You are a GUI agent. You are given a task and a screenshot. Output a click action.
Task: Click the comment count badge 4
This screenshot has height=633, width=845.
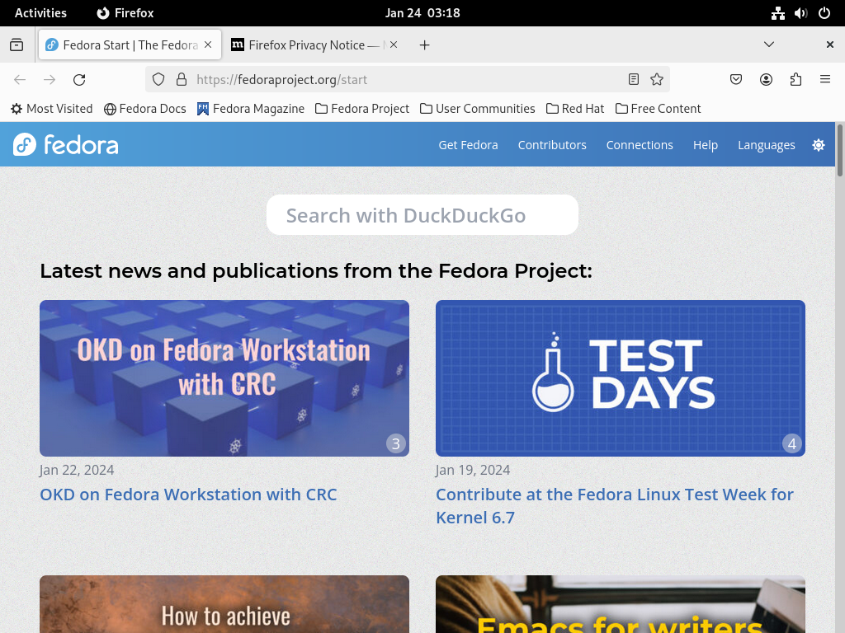pos(792,443)
